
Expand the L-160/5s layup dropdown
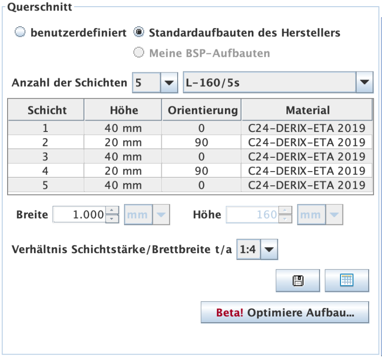364,82
